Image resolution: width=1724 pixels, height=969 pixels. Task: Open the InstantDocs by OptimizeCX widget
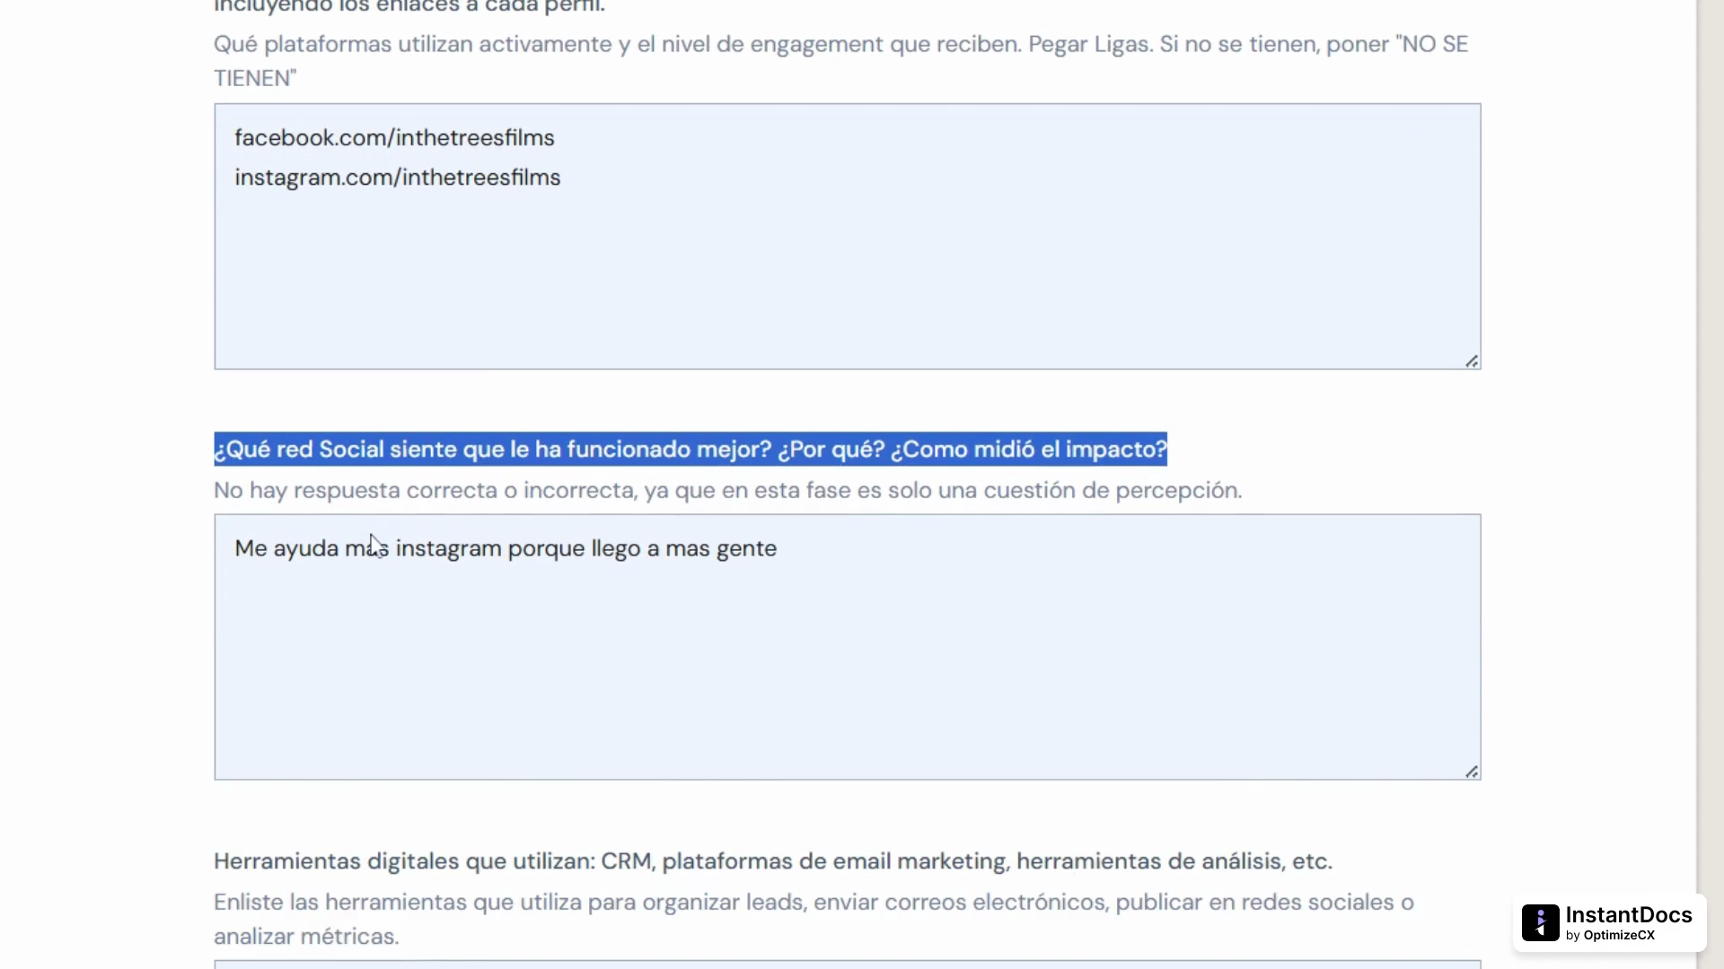(x=1609, y=922)
